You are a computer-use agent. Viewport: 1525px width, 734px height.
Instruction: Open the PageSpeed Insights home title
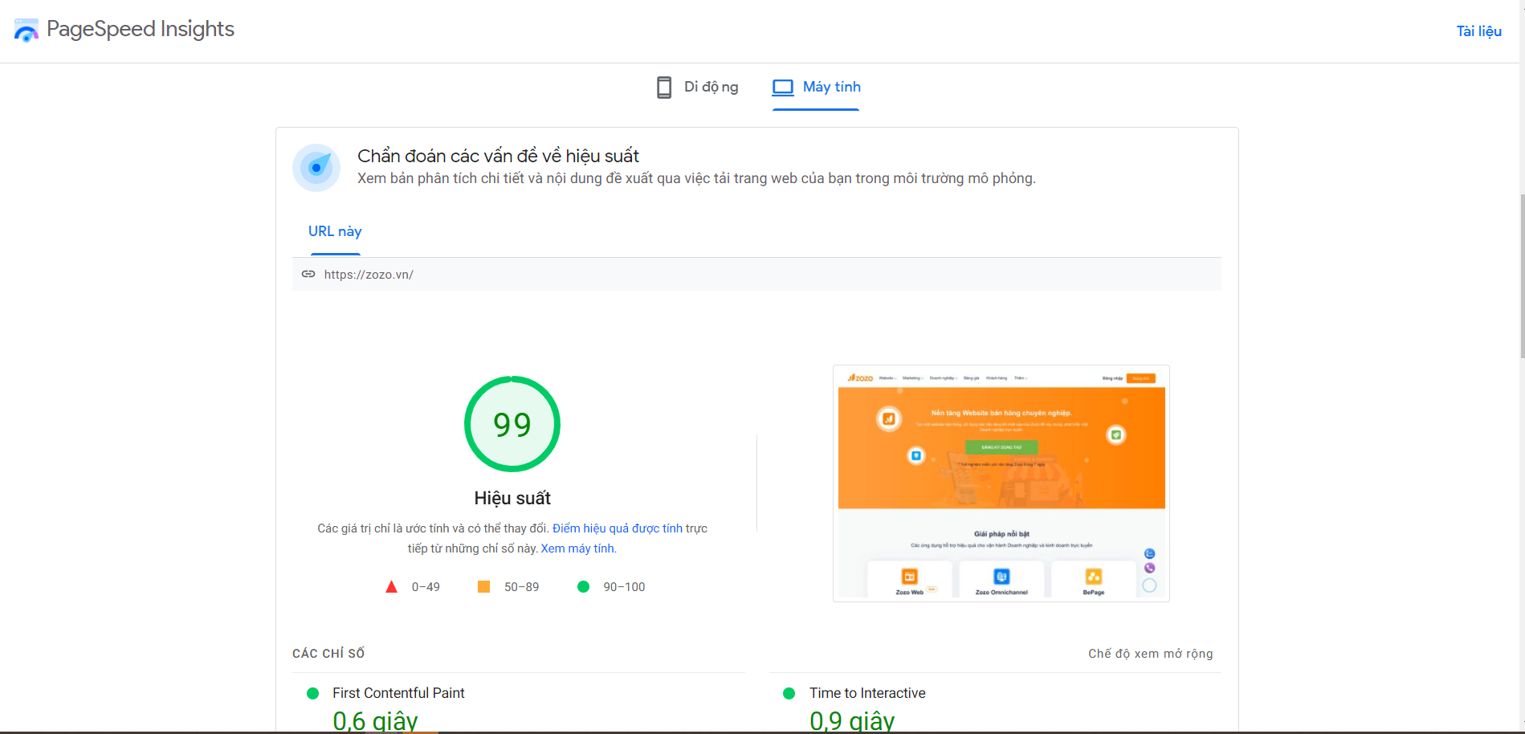(141, 29)
